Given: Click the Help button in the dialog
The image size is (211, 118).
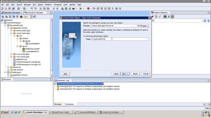Looking at the screenshot, I should [x=65, y=74].
